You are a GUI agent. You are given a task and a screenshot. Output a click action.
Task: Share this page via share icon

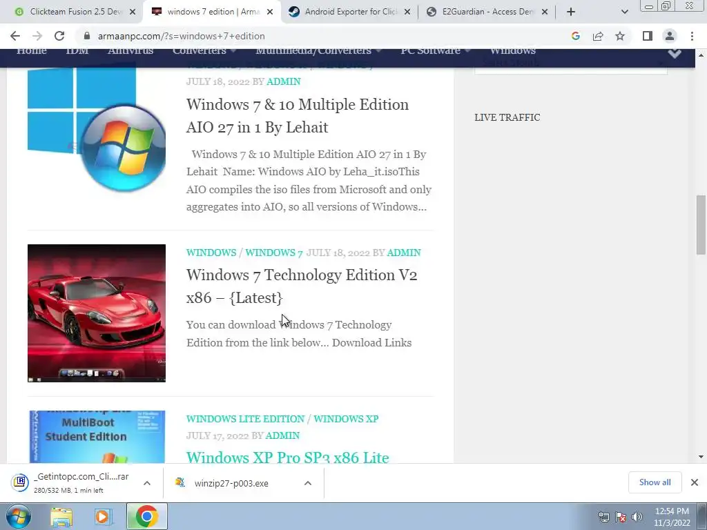pos(598,36)
